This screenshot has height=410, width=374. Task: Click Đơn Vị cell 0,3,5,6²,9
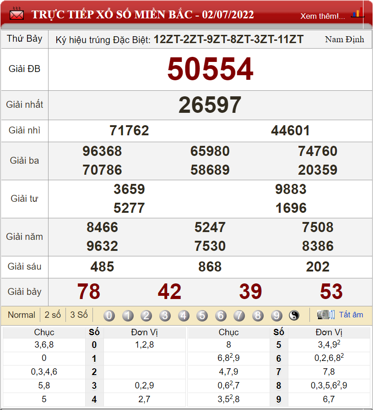[329, 385]
